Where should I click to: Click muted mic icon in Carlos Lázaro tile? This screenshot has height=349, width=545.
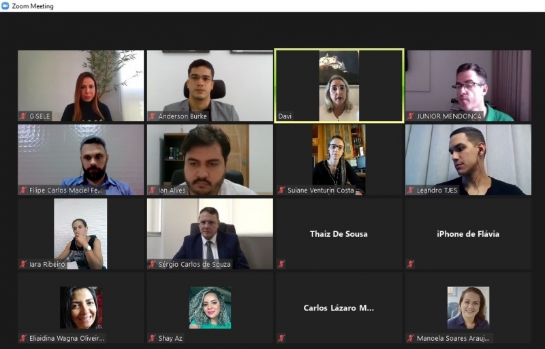(281, 338)
